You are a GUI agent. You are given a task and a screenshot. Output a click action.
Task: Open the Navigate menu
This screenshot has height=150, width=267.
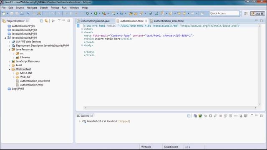coord(32,7)
